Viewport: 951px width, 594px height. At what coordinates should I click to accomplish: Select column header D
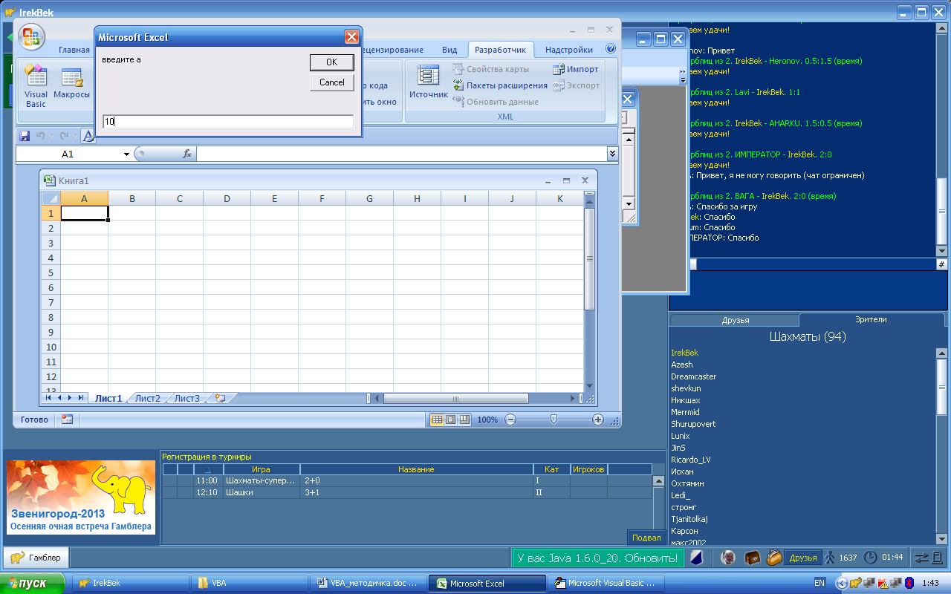click(x=227, y=198)
